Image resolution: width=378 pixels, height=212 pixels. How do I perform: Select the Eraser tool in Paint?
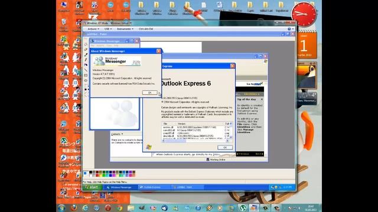(86, 49)
